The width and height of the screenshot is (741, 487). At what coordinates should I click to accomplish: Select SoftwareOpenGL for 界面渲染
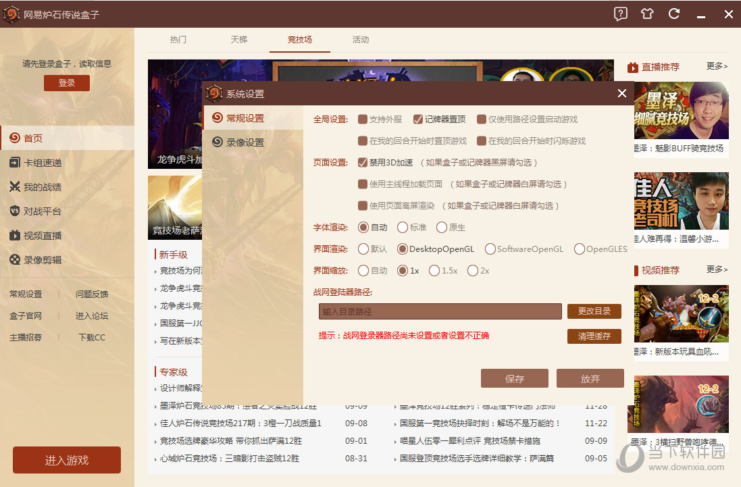click(489, 249)
